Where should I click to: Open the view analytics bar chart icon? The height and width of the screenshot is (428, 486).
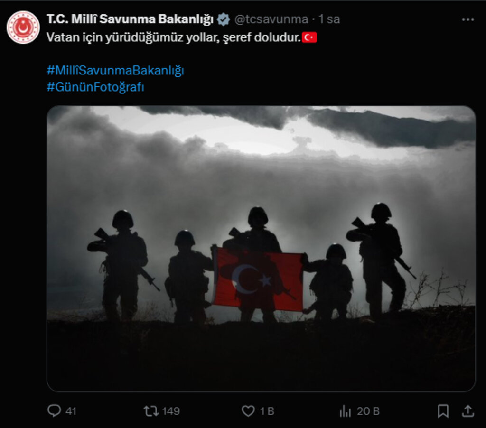[x=345, y=411]
